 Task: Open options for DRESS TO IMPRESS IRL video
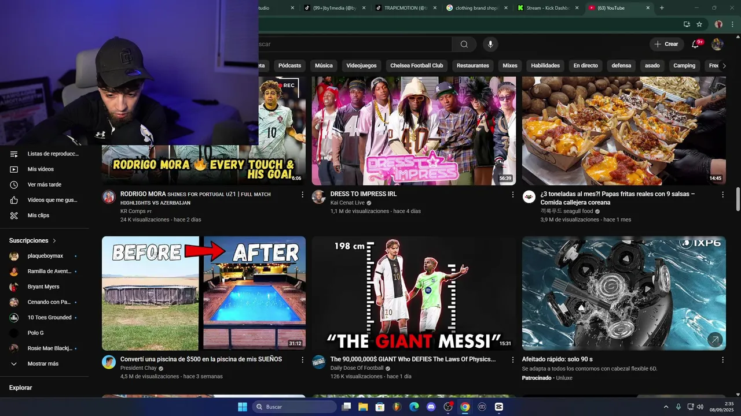(512, 195)
